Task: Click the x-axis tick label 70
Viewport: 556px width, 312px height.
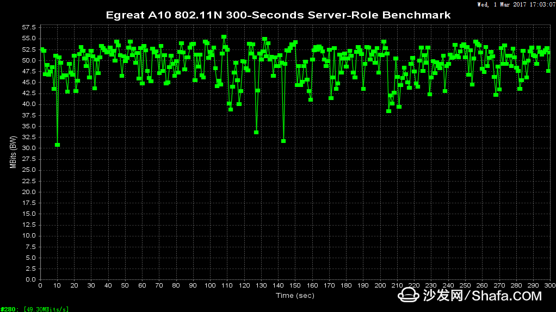Action: coord(159,285)
